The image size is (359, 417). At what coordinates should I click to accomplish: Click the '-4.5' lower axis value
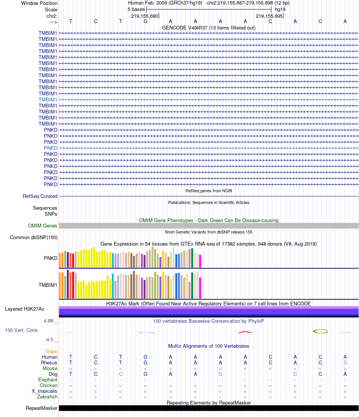tap(49, 340)
